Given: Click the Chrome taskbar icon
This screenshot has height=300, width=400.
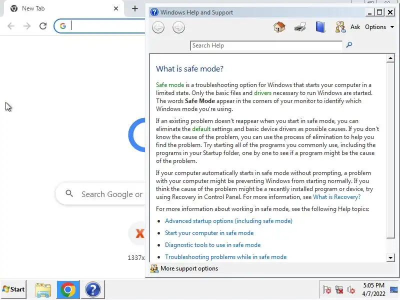Looking at the screenshot, I should click(68, 289).
